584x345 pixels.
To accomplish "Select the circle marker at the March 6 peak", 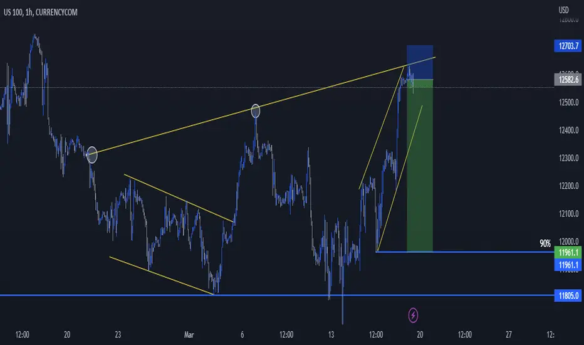I will 256,111.
